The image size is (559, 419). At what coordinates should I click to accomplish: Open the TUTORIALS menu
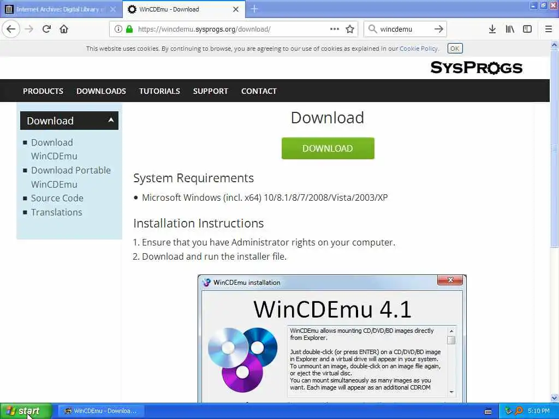[160, 91]
